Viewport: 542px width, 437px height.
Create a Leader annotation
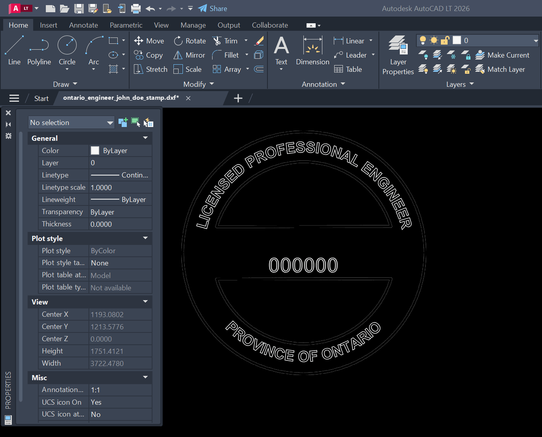[350, 55]
